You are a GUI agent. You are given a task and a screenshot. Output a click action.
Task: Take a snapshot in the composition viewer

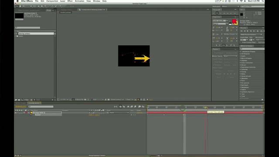coord(85,99)
